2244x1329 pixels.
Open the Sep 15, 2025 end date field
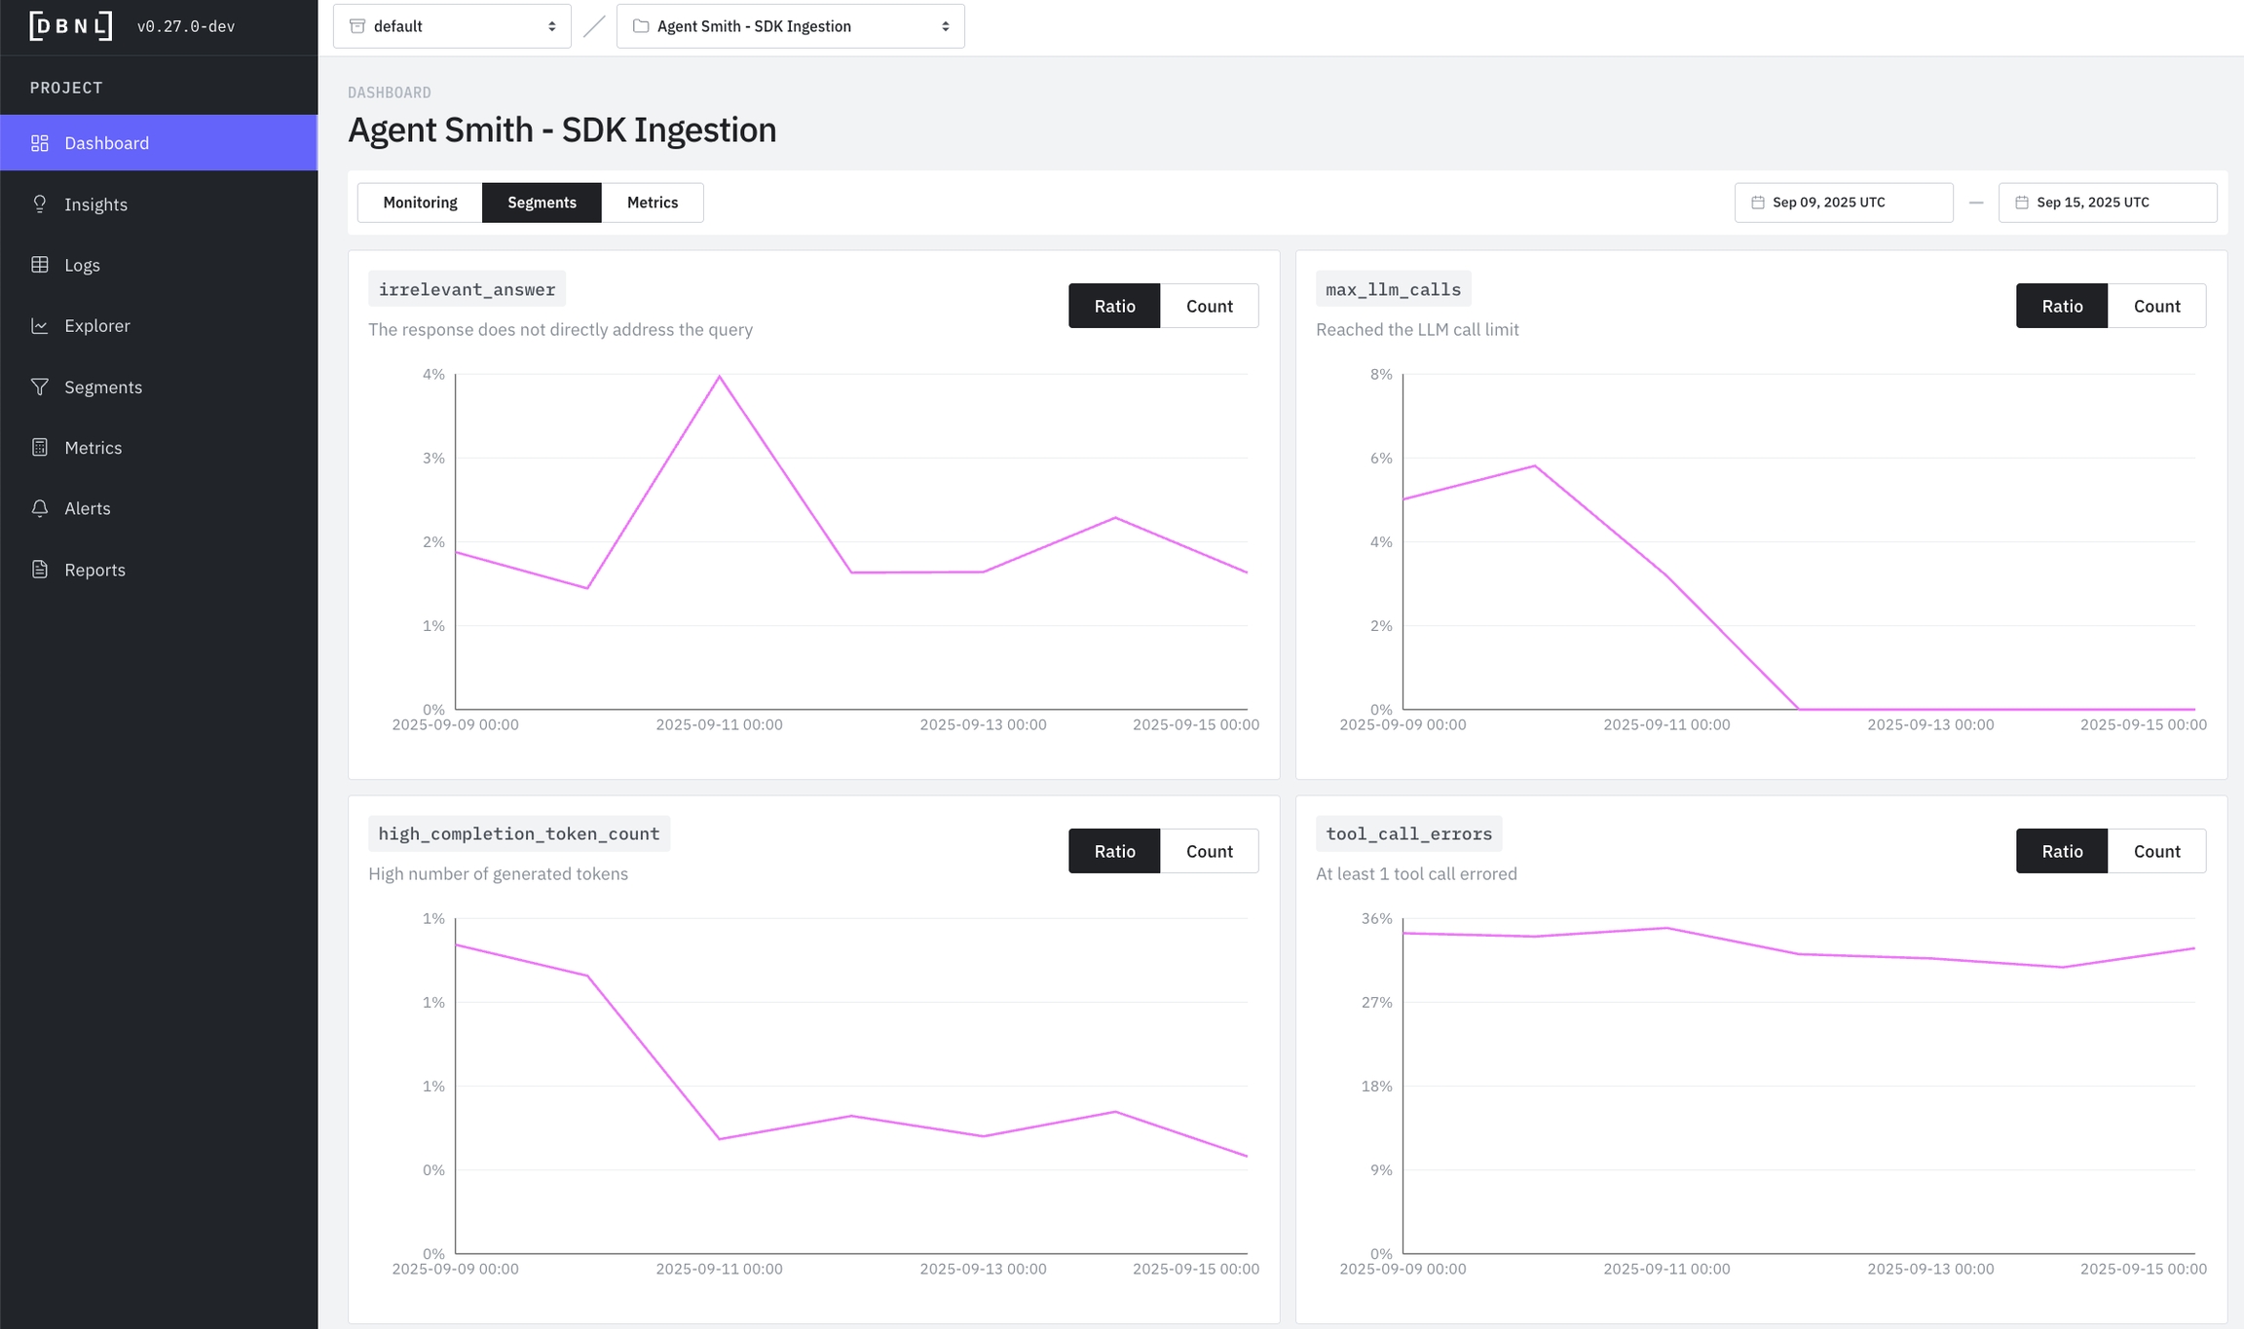point(2107,203)
